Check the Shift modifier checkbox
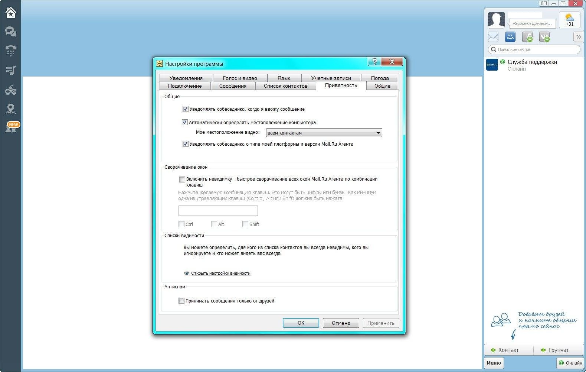586x372 pixels. 245,224
